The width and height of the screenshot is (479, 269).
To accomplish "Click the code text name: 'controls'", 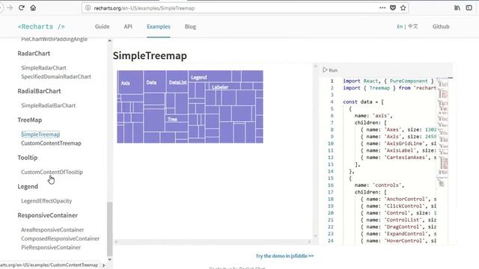I will tap(379, 185).
